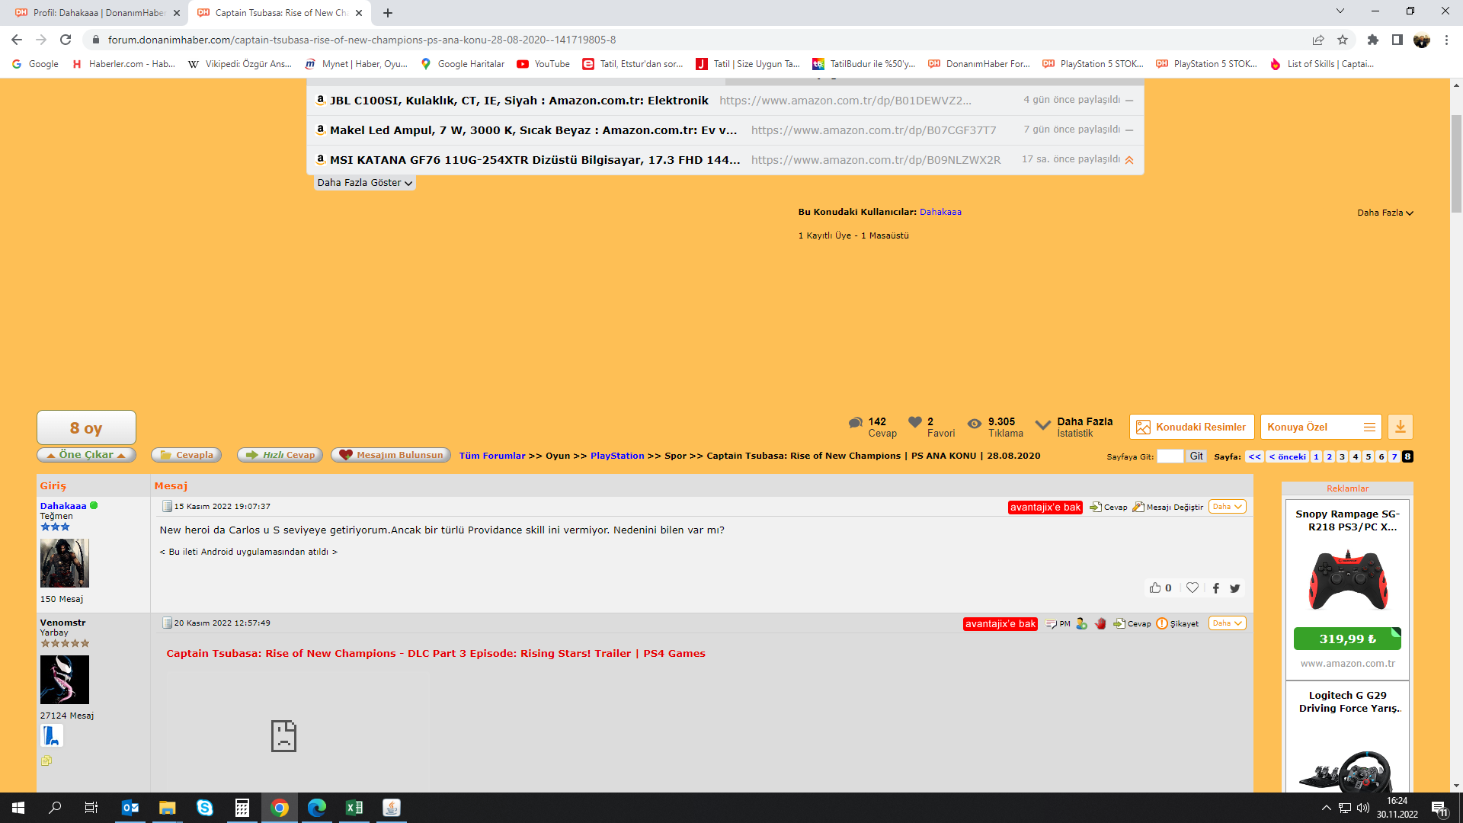1463x823 pixels.
Task: Send PM to Venomstr
Action: pyautogui.click(x=1058, y=623)
